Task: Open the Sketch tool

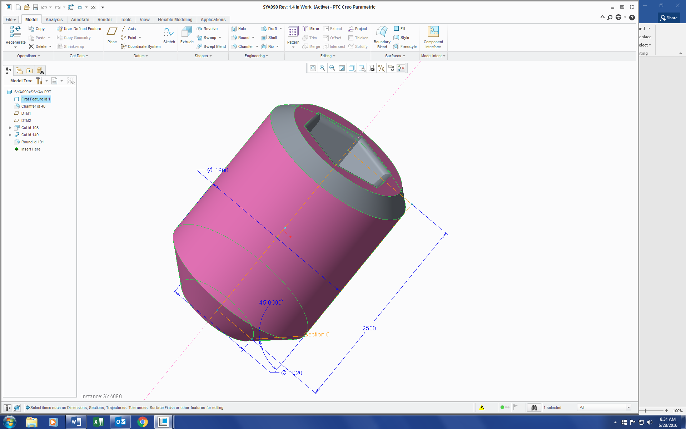Action: tap(169, 35)
